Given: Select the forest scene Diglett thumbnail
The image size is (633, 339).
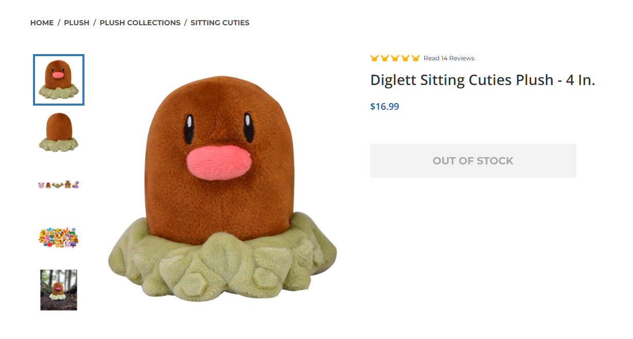Looking at the screenshot, I should [x=59, y=290].
